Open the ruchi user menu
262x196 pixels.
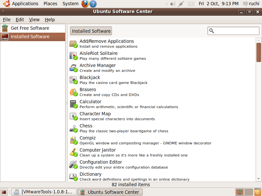pos(251,4)
